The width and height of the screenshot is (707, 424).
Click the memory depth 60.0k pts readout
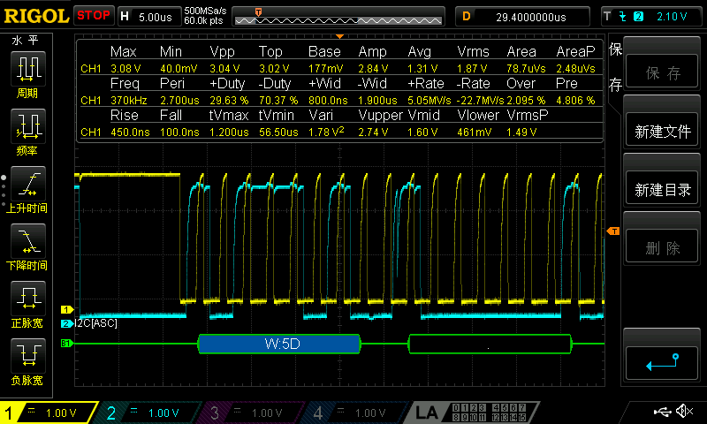pyautogui.click(x=203, y=20)
